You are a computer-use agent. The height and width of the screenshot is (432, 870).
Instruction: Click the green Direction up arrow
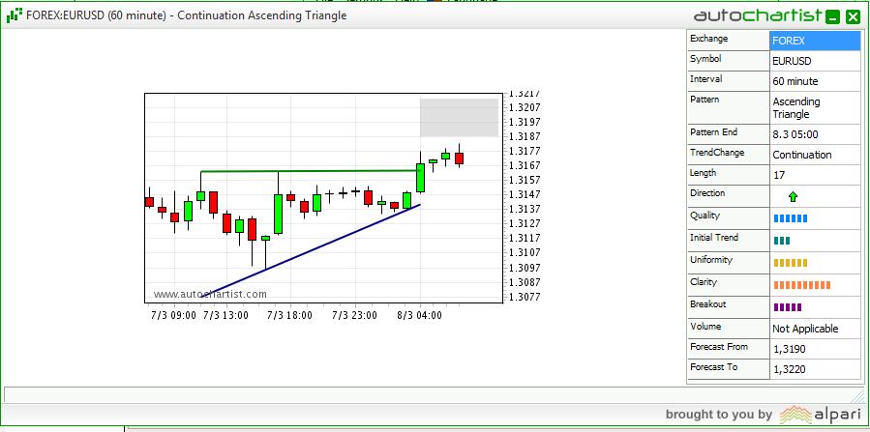(x=793, y=196)
